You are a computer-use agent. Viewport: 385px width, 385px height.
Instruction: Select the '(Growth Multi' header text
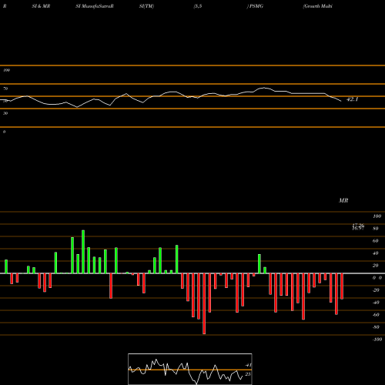click(317, 6)
